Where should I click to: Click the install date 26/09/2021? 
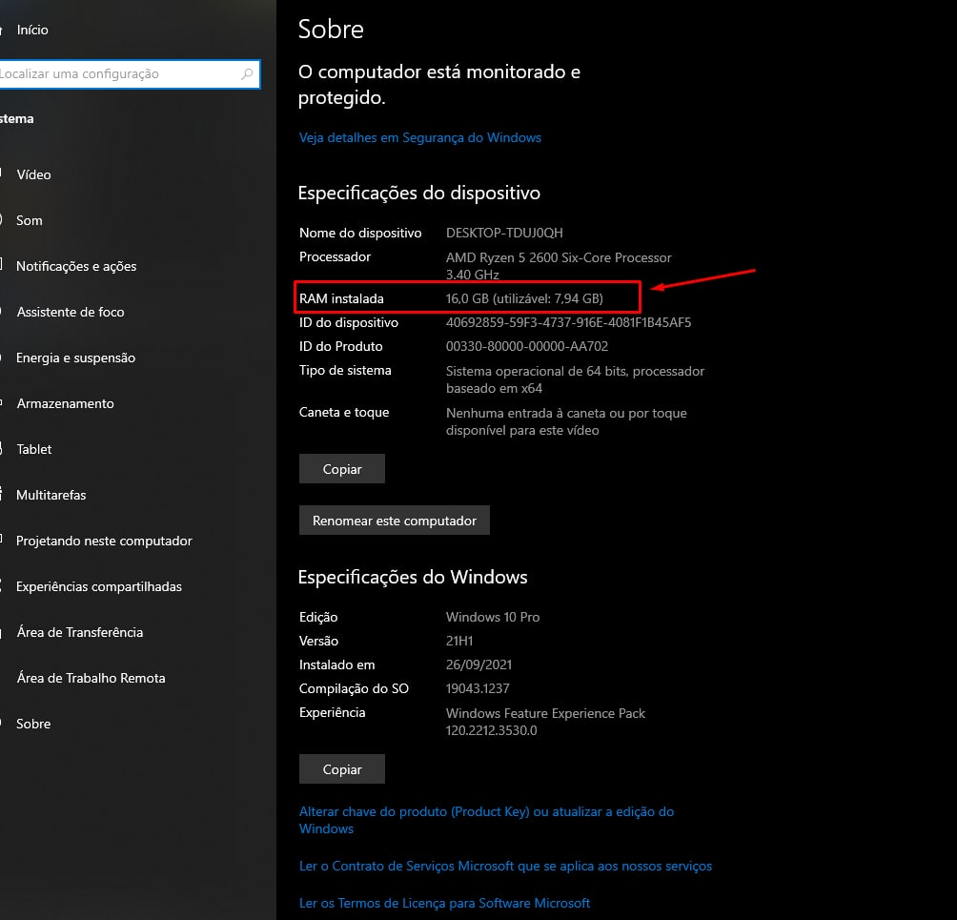(478, 664)
